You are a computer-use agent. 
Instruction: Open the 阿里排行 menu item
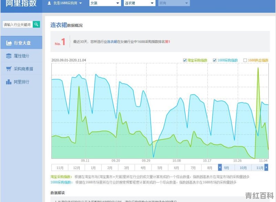[21, 82]
